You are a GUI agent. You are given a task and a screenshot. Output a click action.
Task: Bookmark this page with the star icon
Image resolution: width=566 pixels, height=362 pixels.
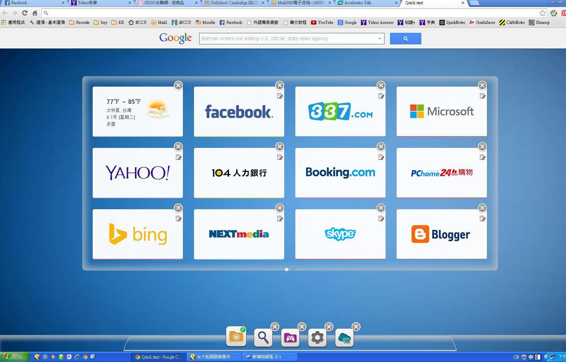[x=542, y=13]
